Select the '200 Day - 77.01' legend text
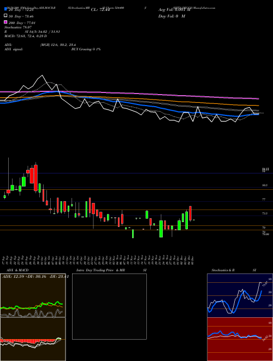This screenshot has height=361, width=273. (22, 23)
